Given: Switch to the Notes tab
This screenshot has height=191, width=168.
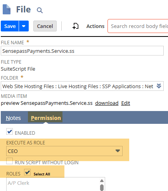Looking at the screenshot, I should [13, 118].
